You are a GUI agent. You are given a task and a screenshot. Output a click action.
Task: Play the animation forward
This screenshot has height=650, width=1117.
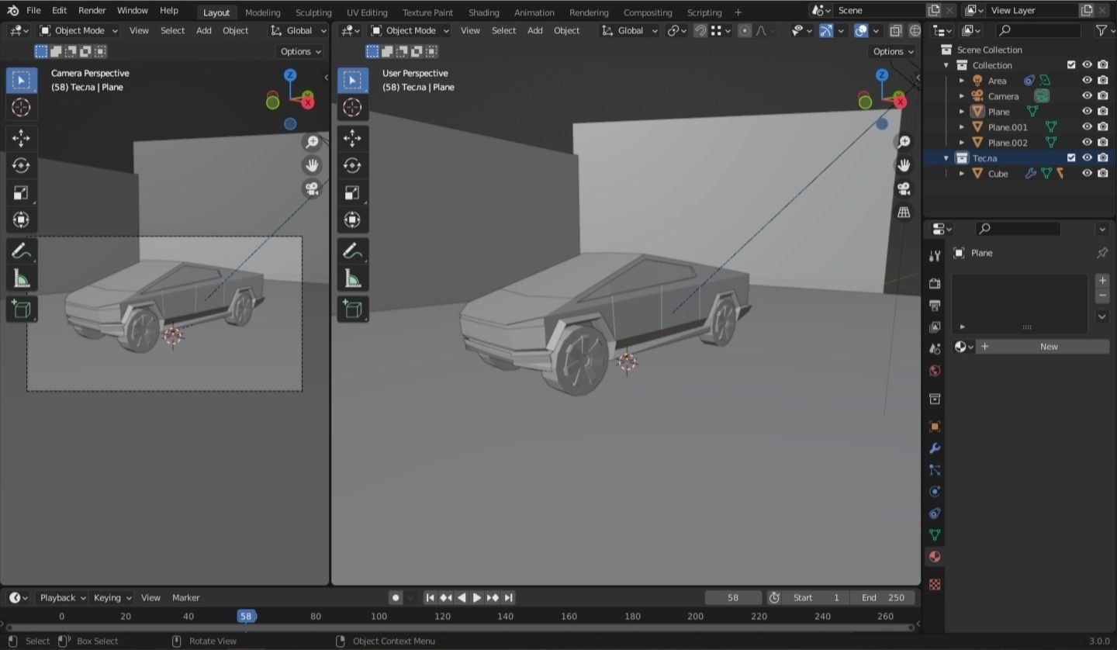(x=477, y=597)
